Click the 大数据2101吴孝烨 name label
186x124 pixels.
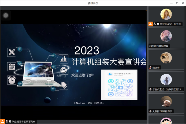click(158, 46)
